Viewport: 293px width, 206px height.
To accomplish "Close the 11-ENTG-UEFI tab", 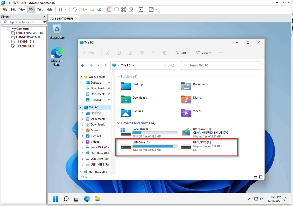I will (x=76, y=19).
